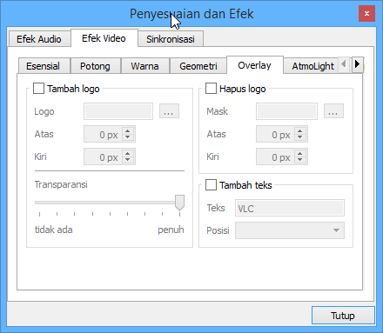This screenshot has width=383, height=333.
Task: Increase Tambah logo Kiri value
Action: (x=128, y=154)
